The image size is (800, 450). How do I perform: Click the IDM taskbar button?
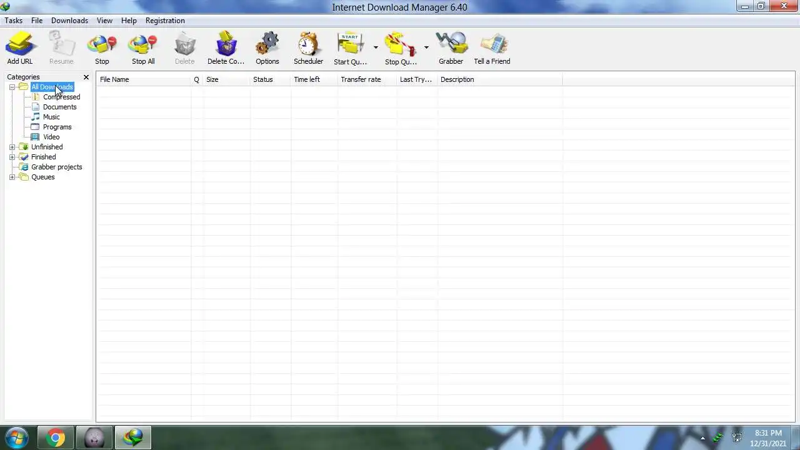(x=132, y=437)
